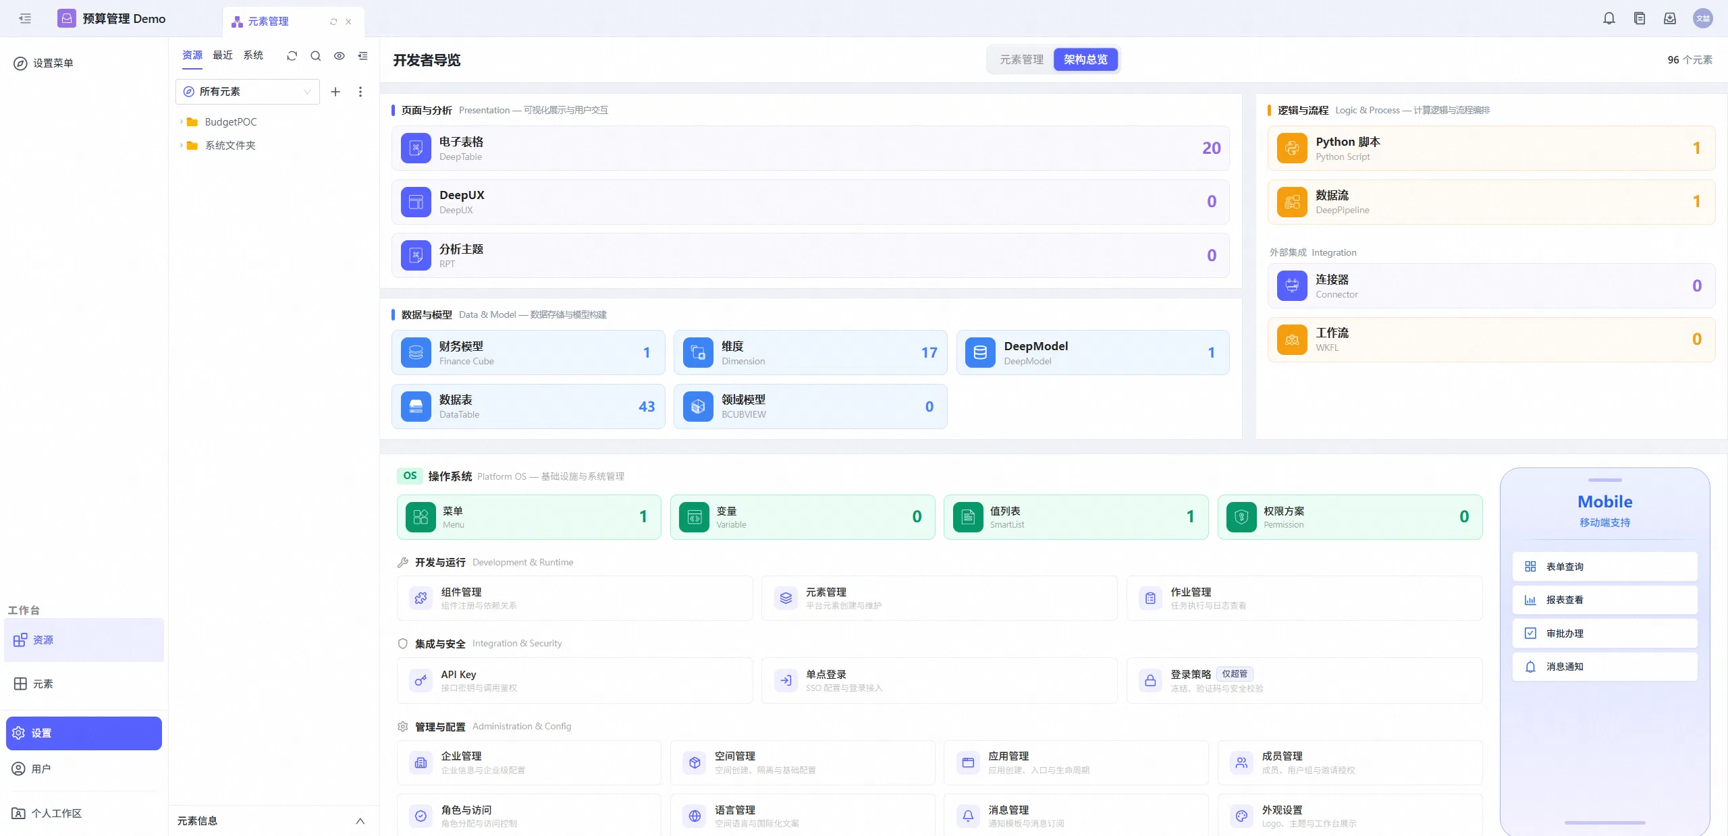
Task: Open the 连接器 Connector card icon
Action: [x=1292, y=286]
